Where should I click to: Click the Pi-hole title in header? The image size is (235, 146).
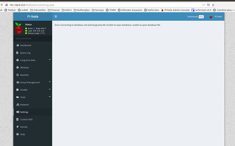click(x=33, y=16)
